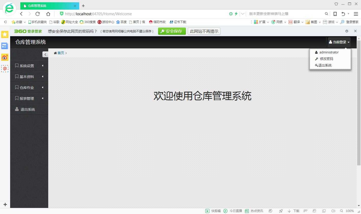Go forward with the browser forward arrow

pyautogui.click(x=30, y=14)
